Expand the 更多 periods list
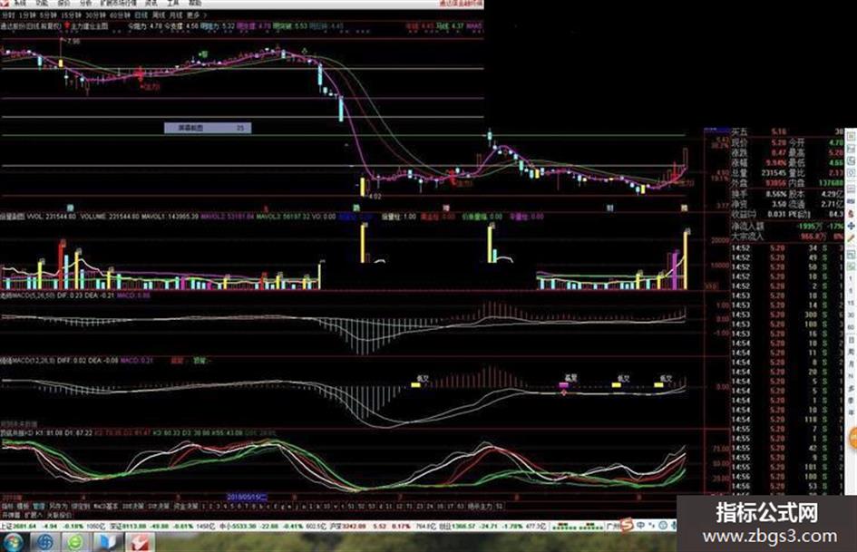This screenshot has height=552, width=857. tap(195, 15)
